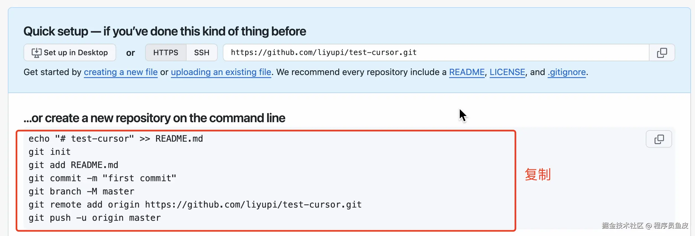Click the 'git add README.md' line
695x236 pixels.
pos(73,165)
